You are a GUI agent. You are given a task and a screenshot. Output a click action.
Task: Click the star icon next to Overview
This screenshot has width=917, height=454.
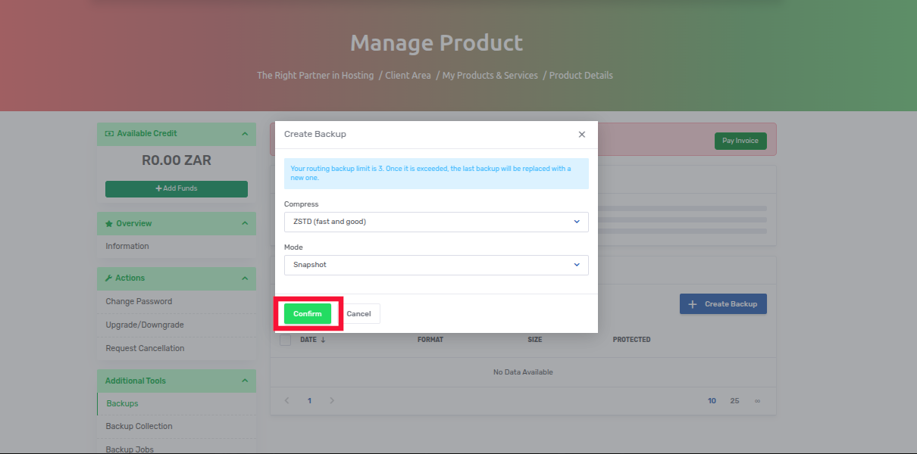point(108,223)
